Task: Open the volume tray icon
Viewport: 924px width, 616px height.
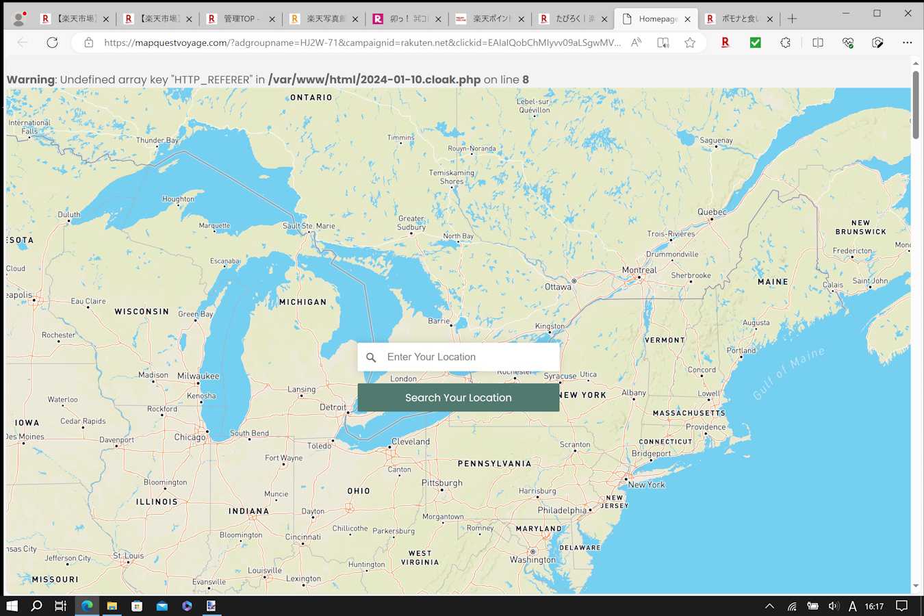Action: tap(833, 606)
